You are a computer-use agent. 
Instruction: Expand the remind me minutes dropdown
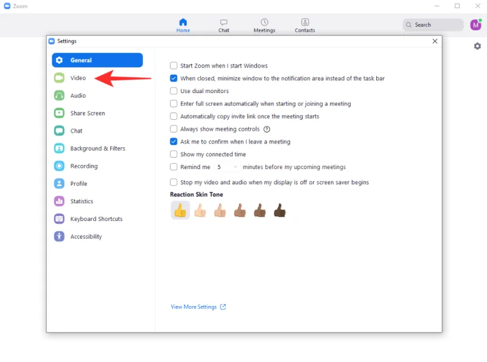(x=235, y=167)
